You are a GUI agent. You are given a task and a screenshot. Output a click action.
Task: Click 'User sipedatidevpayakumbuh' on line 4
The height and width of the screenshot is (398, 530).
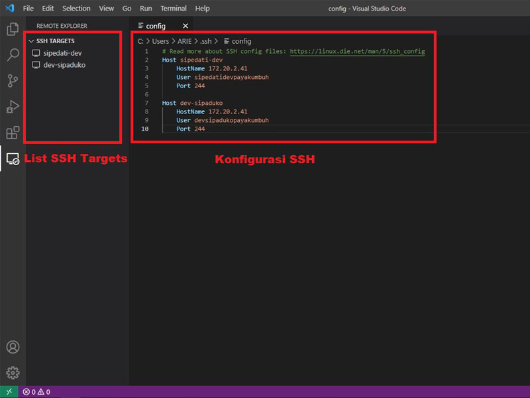(223, 77)
